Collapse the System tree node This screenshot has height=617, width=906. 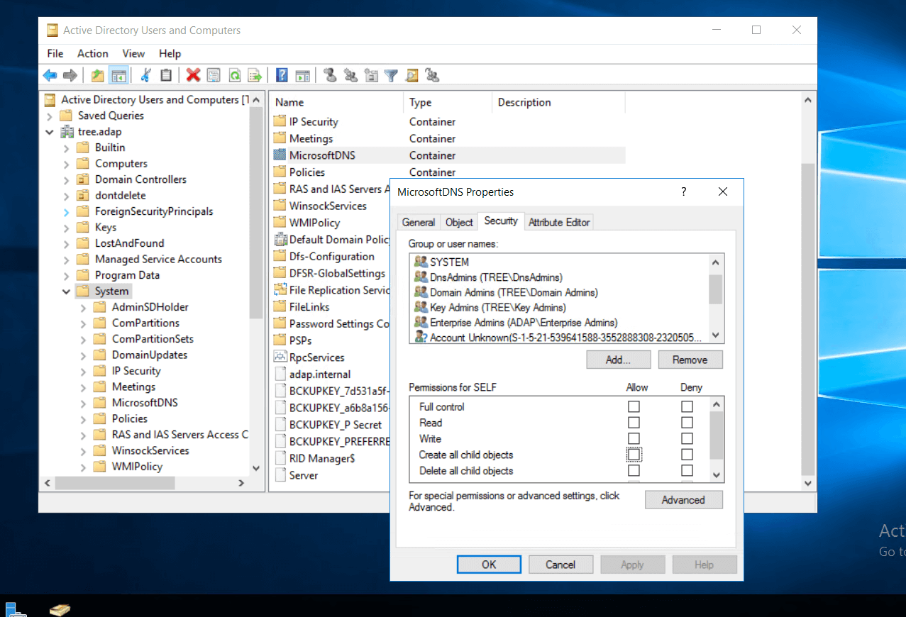coord(67,291)
